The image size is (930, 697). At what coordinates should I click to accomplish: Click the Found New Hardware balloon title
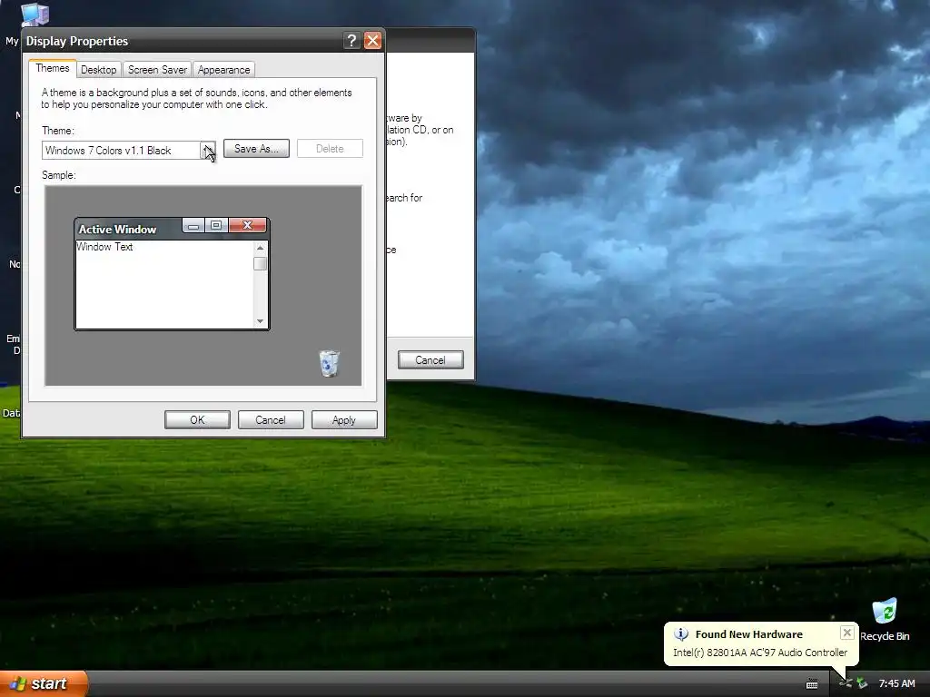[748, 634]
